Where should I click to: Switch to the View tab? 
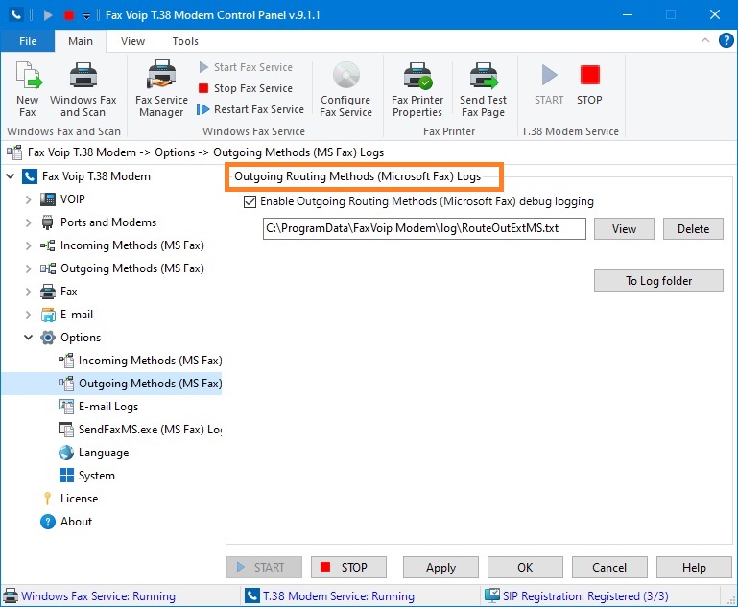point(132,41)
